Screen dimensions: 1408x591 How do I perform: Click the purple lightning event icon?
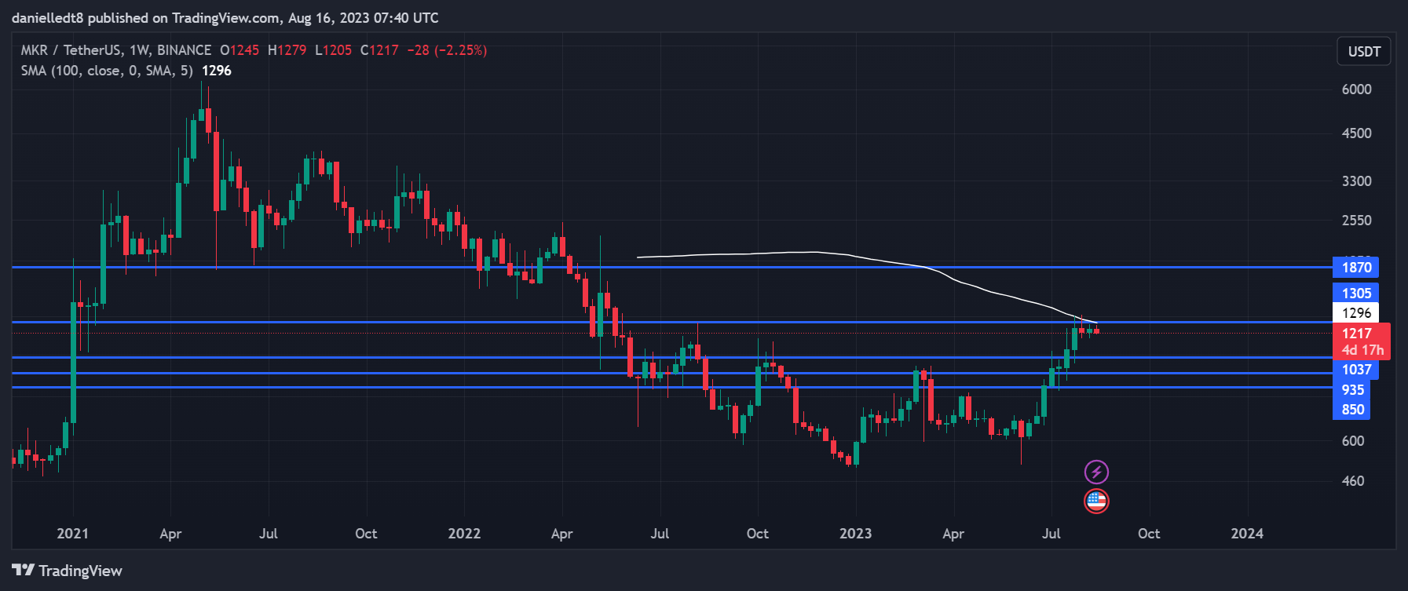pos(1096,472)
